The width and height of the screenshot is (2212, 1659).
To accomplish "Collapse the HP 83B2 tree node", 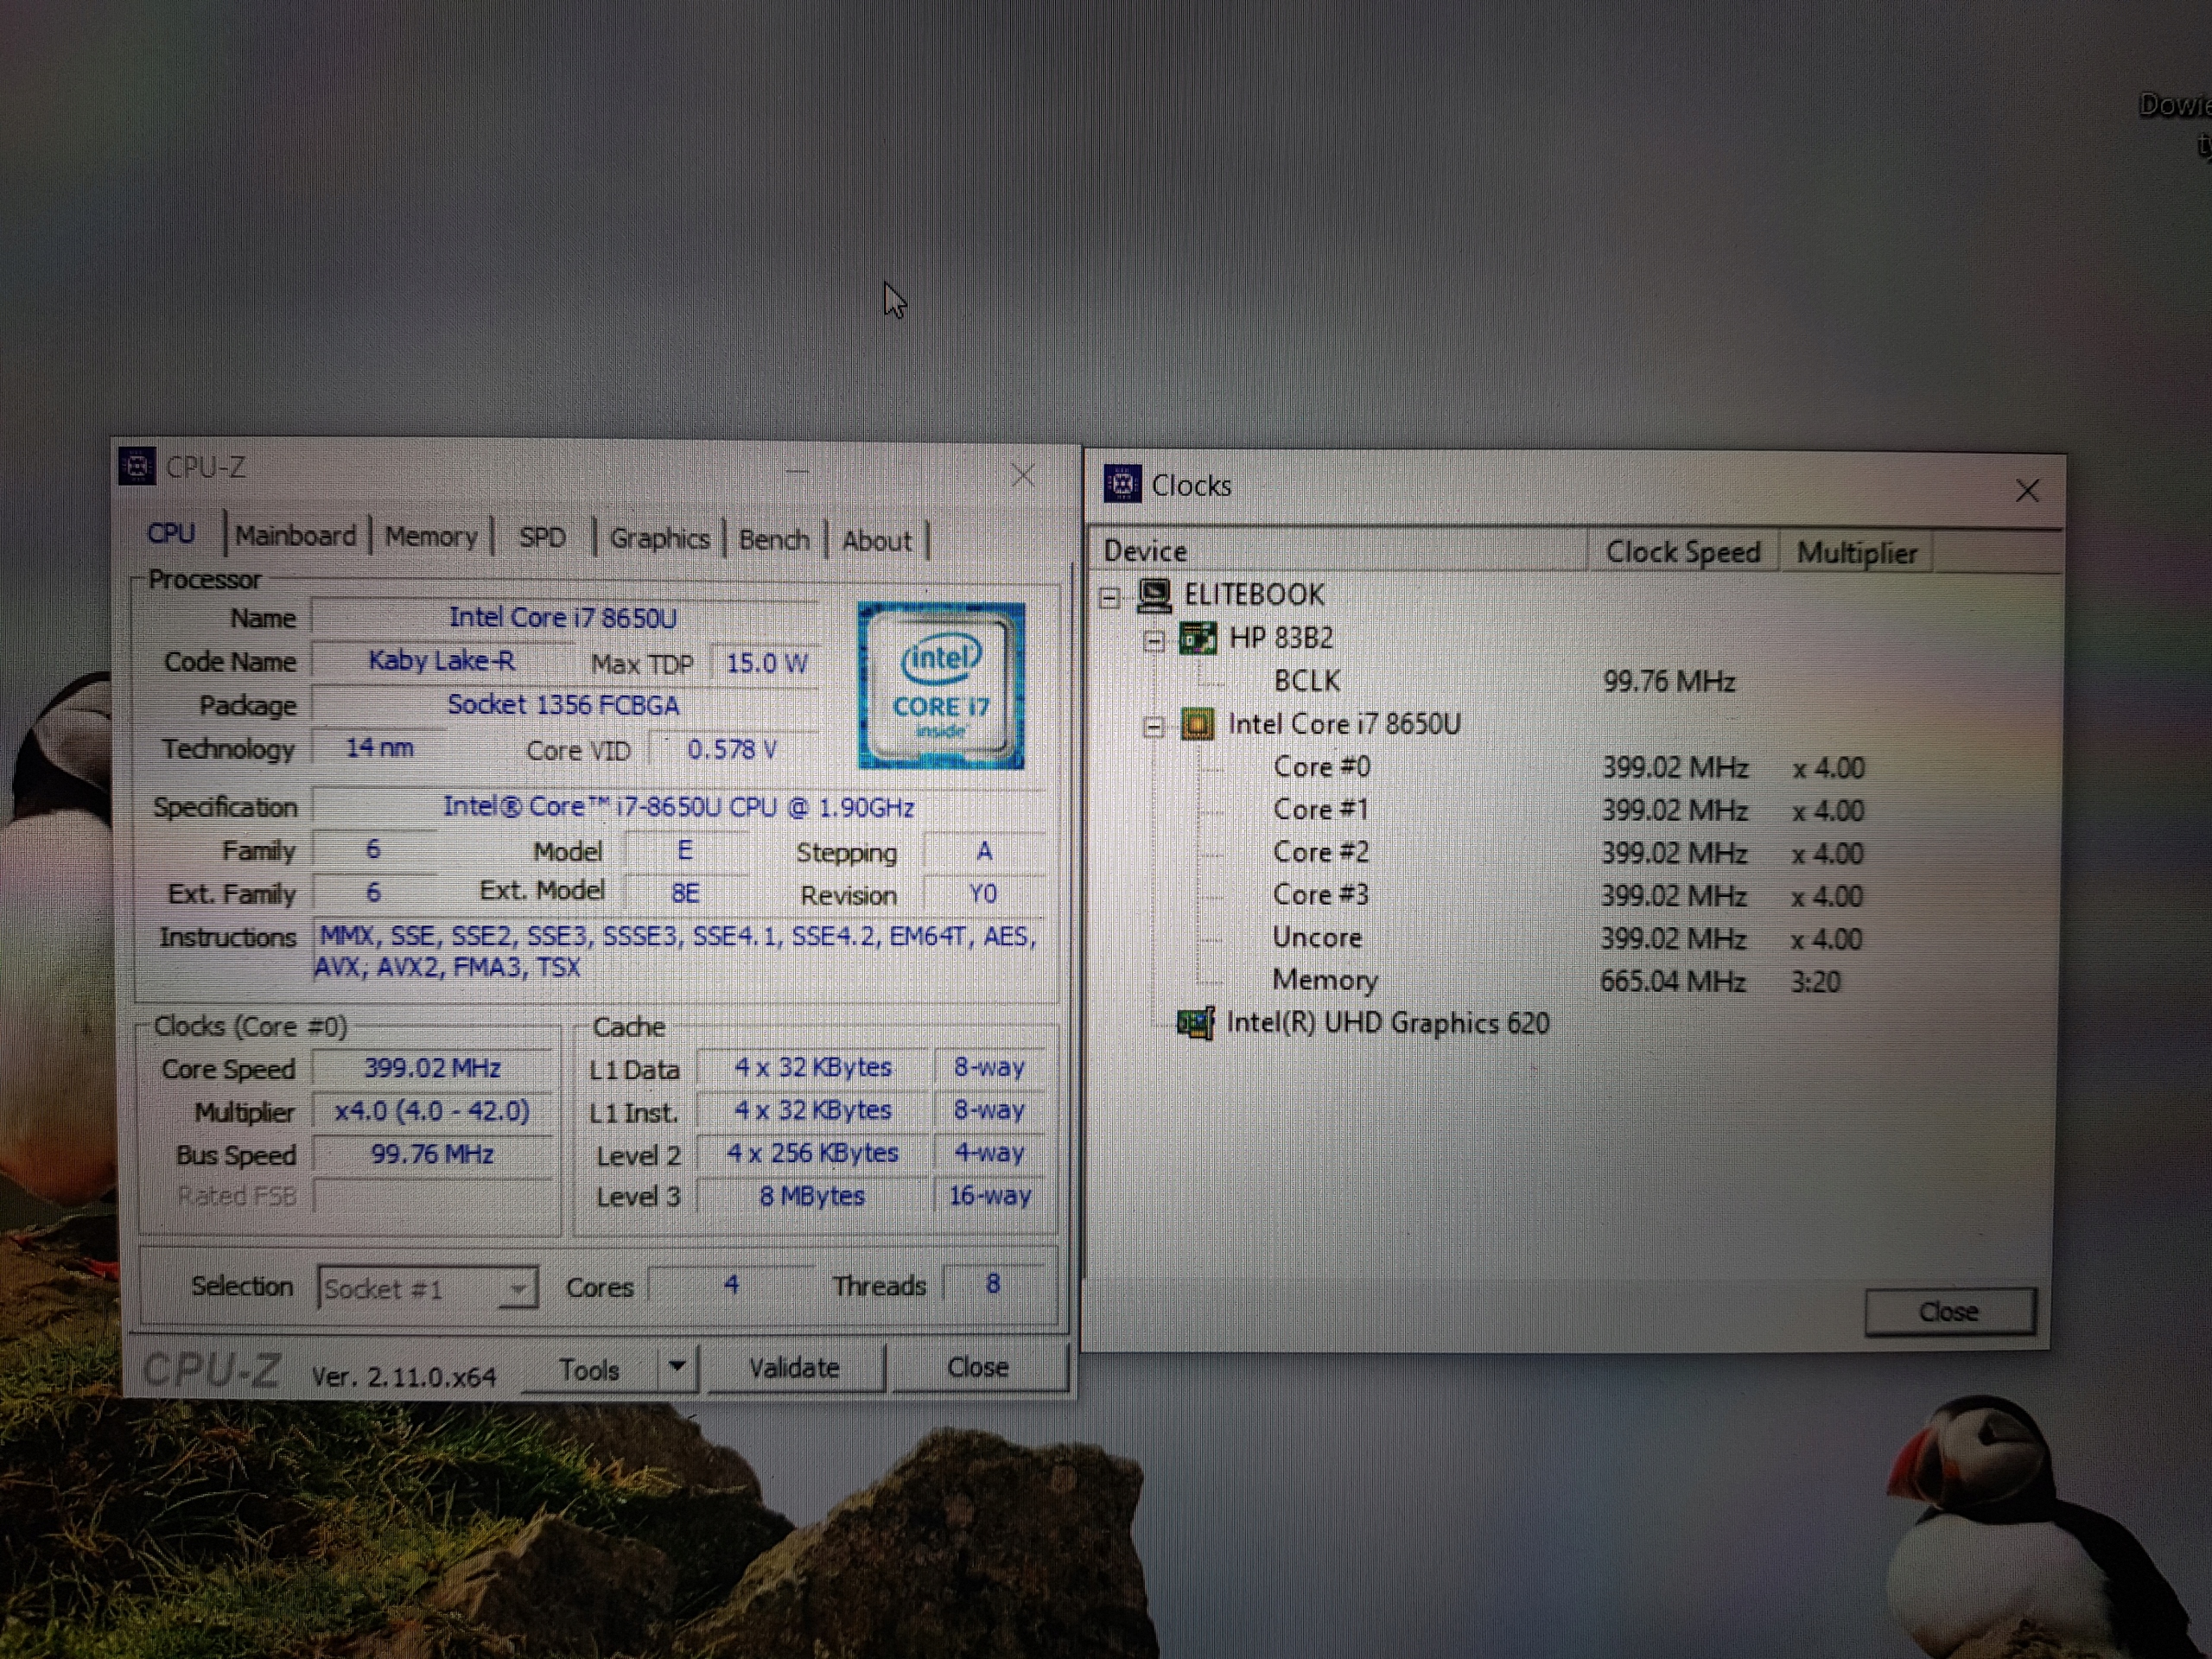I will (1154, 641).
